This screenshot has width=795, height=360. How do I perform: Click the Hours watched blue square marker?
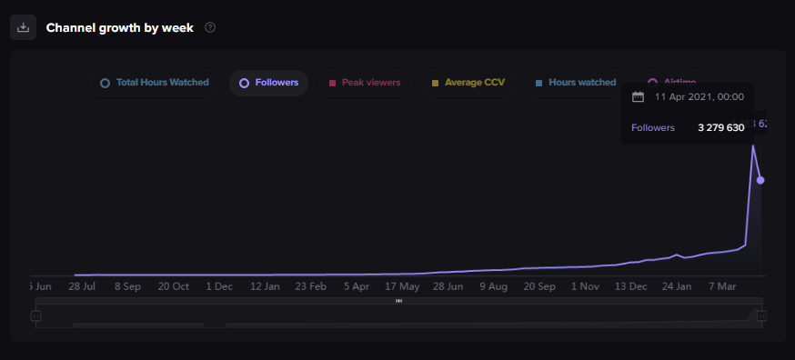tap(539, 83)
